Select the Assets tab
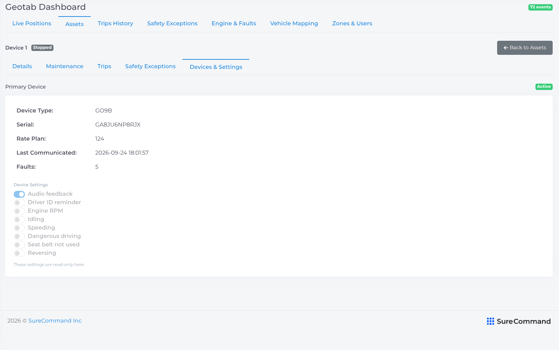This screenshot has height=350, width=559. [x=75, y=24]
